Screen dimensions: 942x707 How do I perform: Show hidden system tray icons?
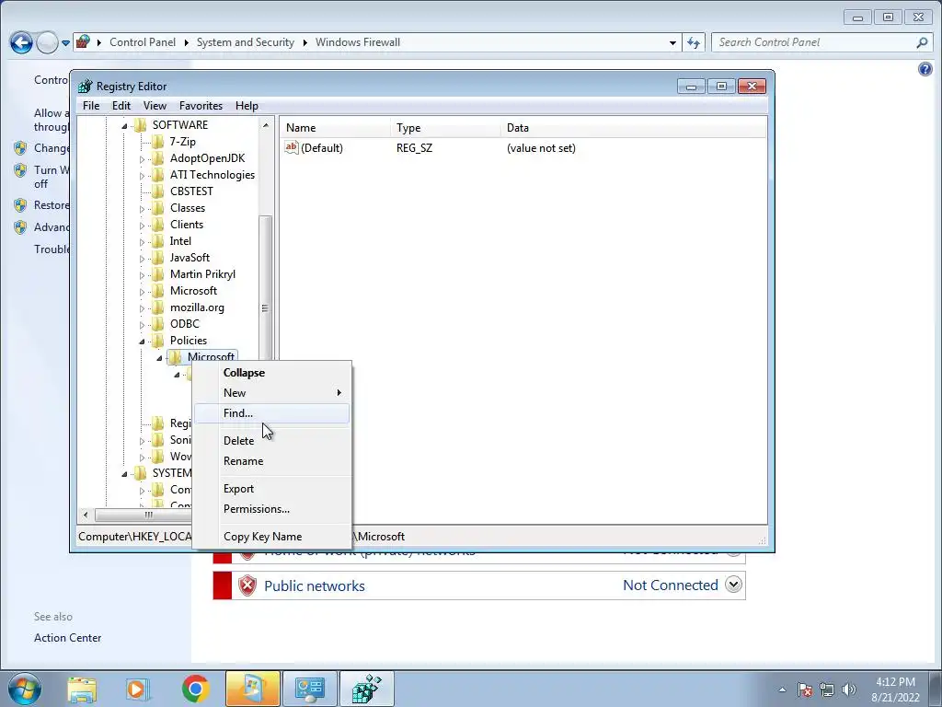pos(782,690)
